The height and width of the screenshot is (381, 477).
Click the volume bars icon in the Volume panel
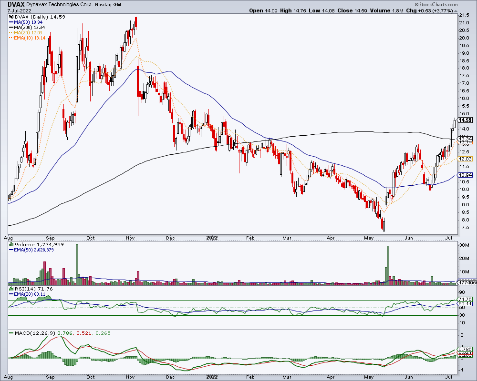(x=11, y=244)
